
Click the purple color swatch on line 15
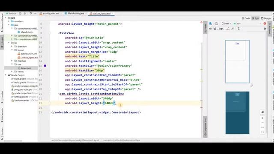[45, 65]
